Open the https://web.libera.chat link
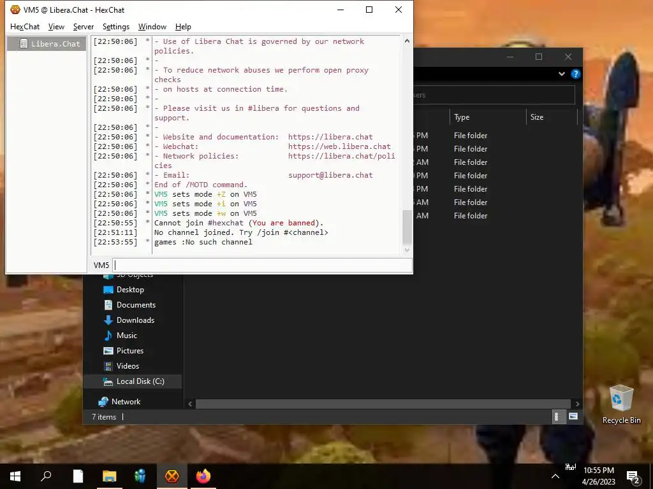This screenshot has width=653, height=489. click(339, 146)
